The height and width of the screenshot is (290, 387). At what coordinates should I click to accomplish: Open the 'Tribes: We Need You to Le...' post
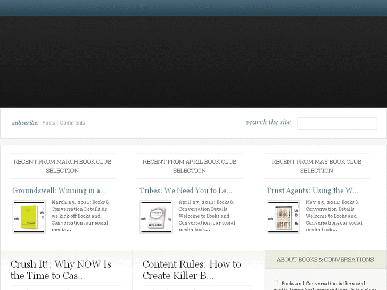[x=186, y=190]
